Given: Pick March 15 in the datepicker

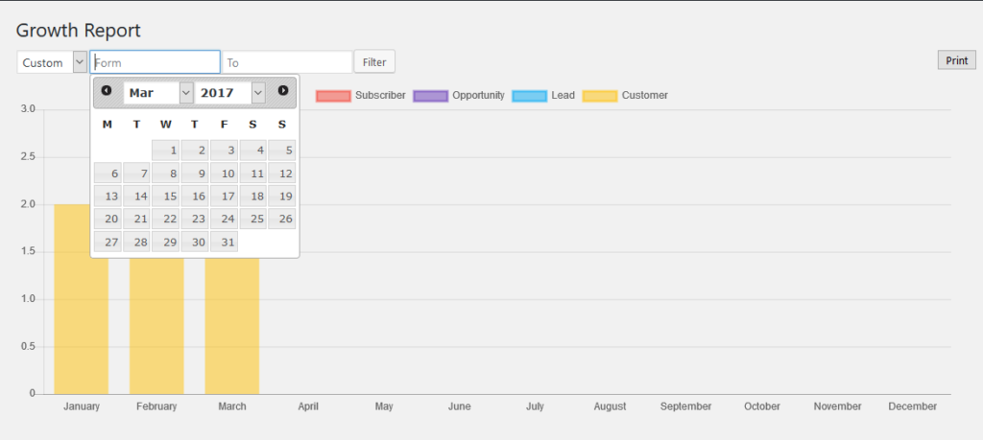Looking at the screenshot, I should (166, 197).
